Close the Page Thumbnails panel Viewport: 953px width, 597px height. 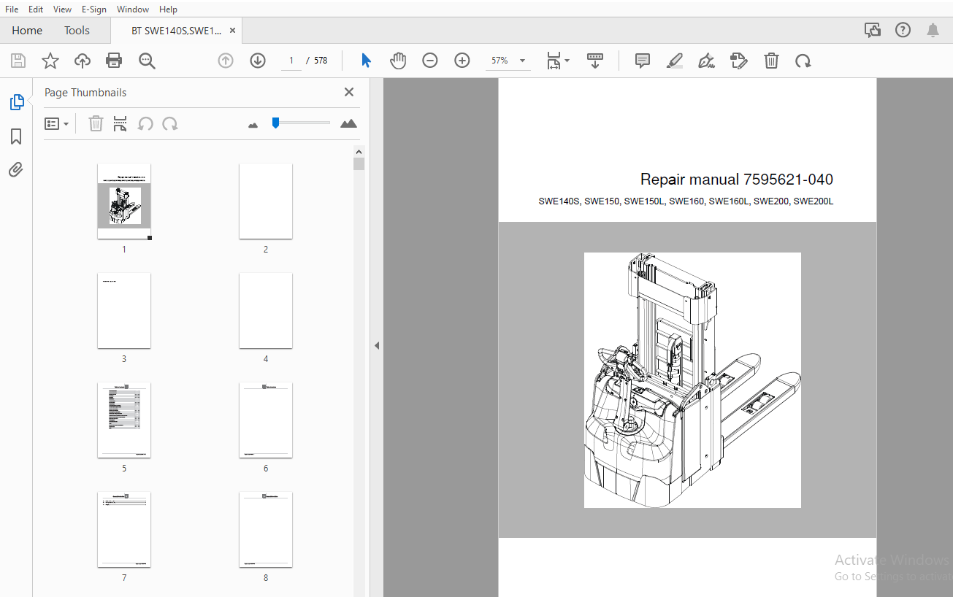click(349, 92)
